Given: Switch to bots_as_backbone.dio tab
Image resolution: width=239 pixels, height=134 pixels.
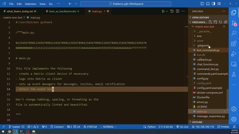Looking at the screenshot, I should tap(62, 11).
